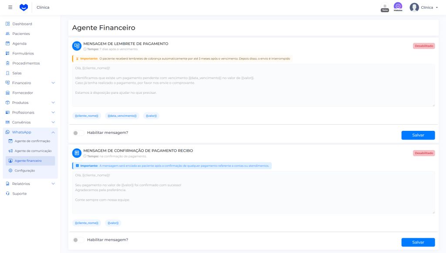Expand the Relatórios sidebar section
The width and height of the screenshot is (446, 253).
click(53, 184)
